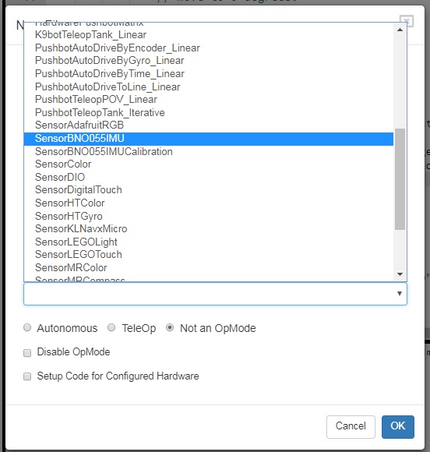
Task: Click the list scroll down arrow
Action: pos(400,274)
